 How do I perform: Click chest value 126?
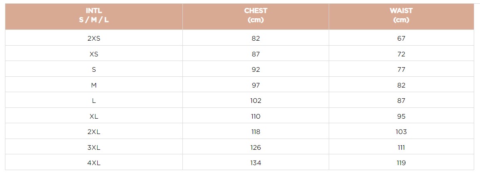(x=256, y=147)
